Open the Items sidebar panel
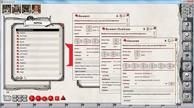Screen dimensions: 194x108 (187, 66)
